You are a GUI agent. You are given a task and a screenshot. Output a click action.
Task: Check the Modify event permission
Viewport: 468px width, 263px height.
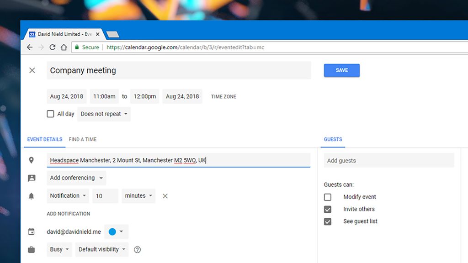[x=328, y=197]
